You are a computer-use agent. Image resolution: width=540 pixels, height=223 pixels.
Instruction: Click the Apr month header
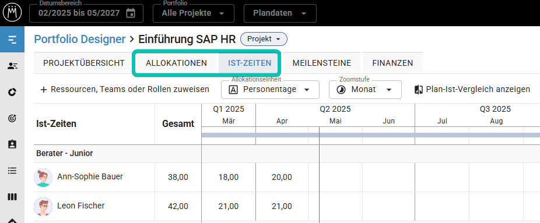tap(282, 121)
